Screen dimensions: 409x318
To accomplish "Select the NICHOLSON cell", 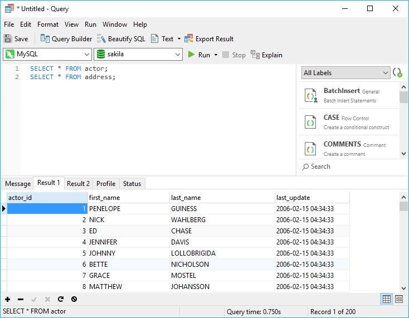I will 222,265.
